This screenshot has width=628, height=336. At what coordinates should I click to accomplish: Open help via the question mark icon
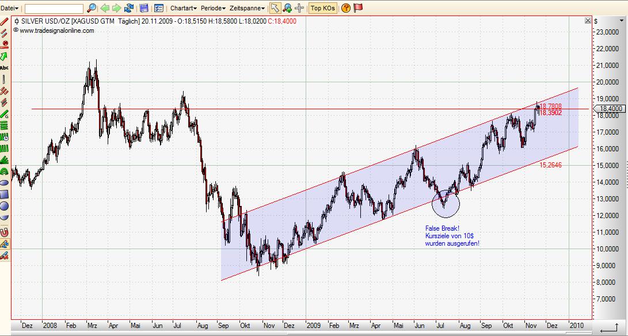(x=345, y=7)
